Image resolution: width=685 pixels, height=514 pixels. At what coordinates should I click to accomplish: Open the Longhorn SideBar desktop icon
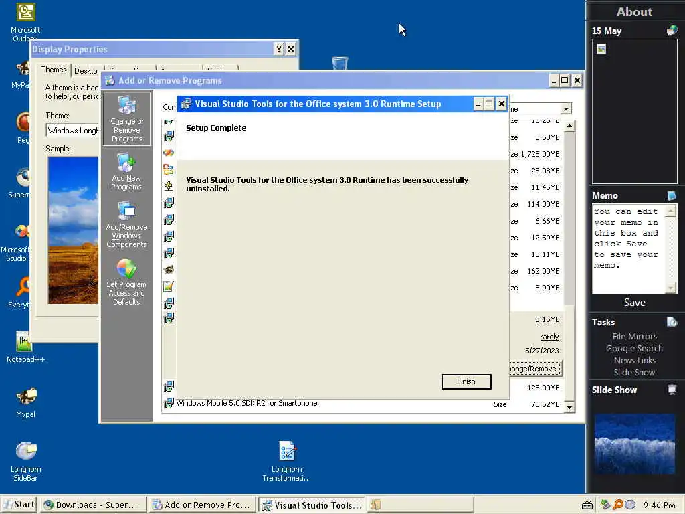click(25, 462)
